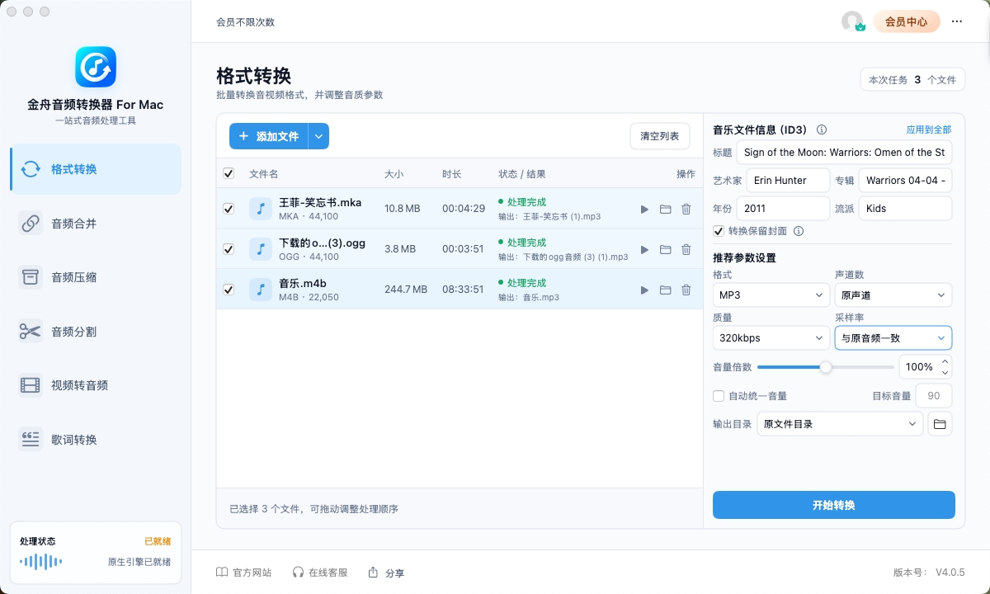Click help icon beside 转换保留封面

pos(799,231)
